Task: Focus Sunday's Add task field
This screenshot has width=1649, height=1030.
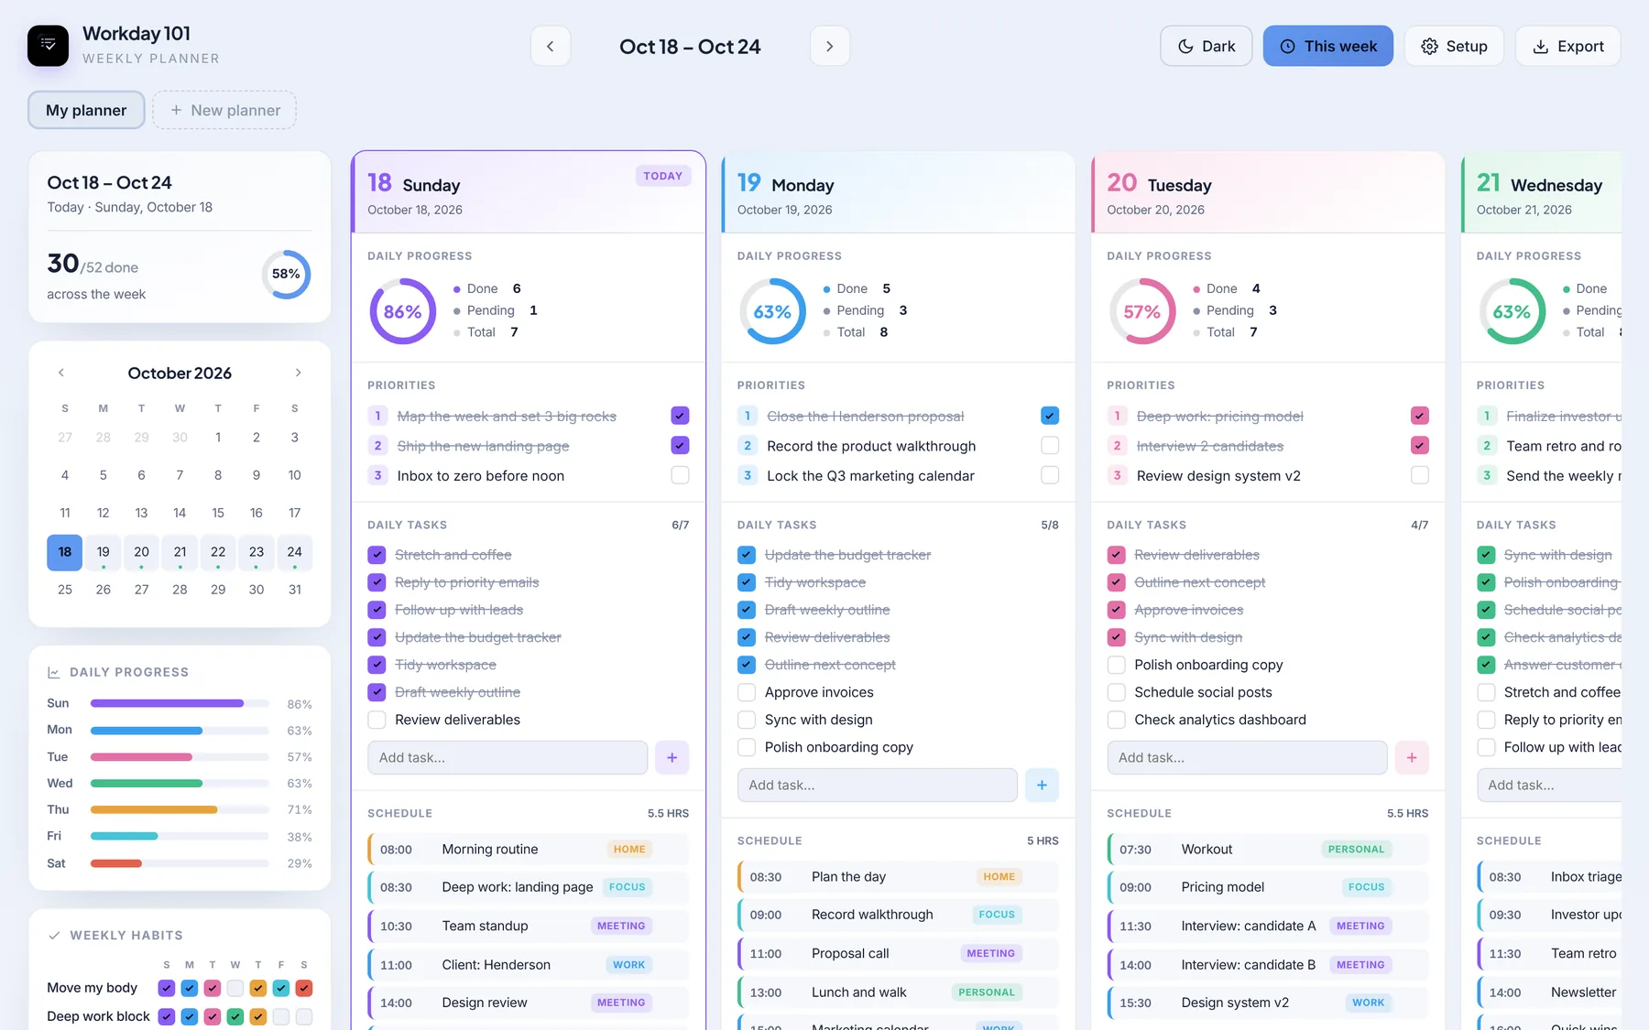Action: click(x=508, y=757)
